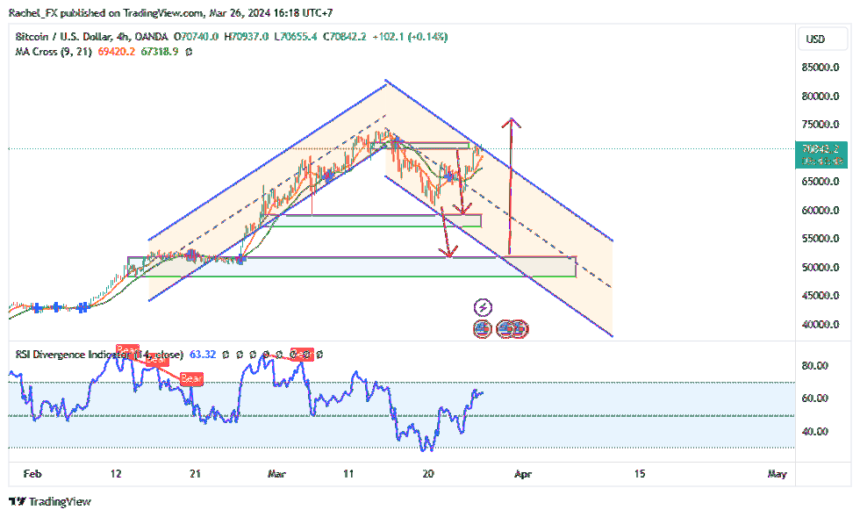Click the rightmost overlapping US flag event icon
860x517 pixels.
tap(520, 329)
